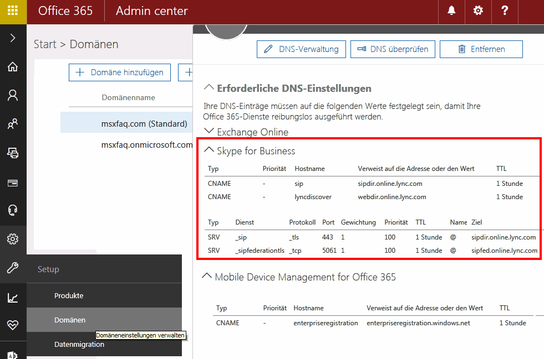The width and height of the screenshot is (544, 359).
Task: Collapse Erforderliche DNS-Einstellungen section
Action: 209,87
